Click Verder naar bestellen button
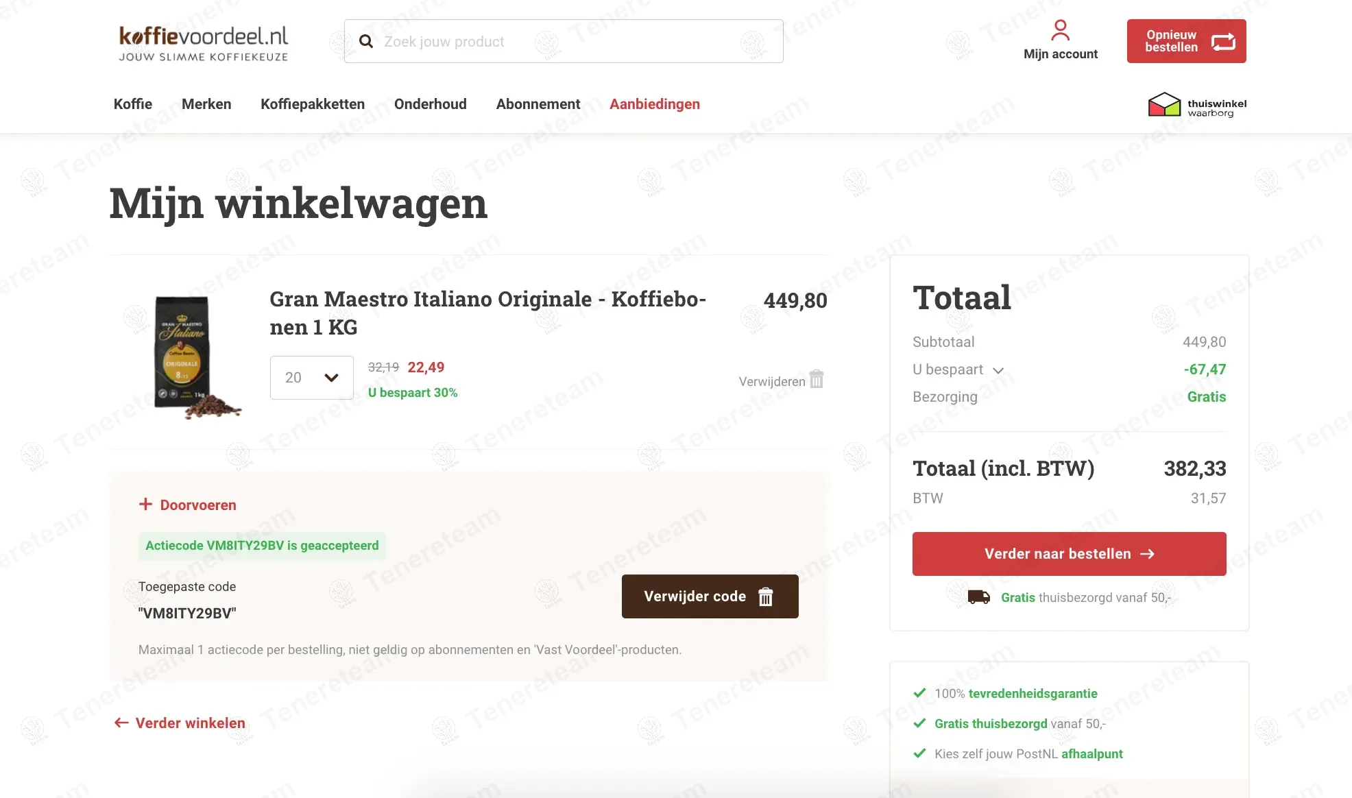The height and width of the screenshot is (798, 1352). (1069, 554)
